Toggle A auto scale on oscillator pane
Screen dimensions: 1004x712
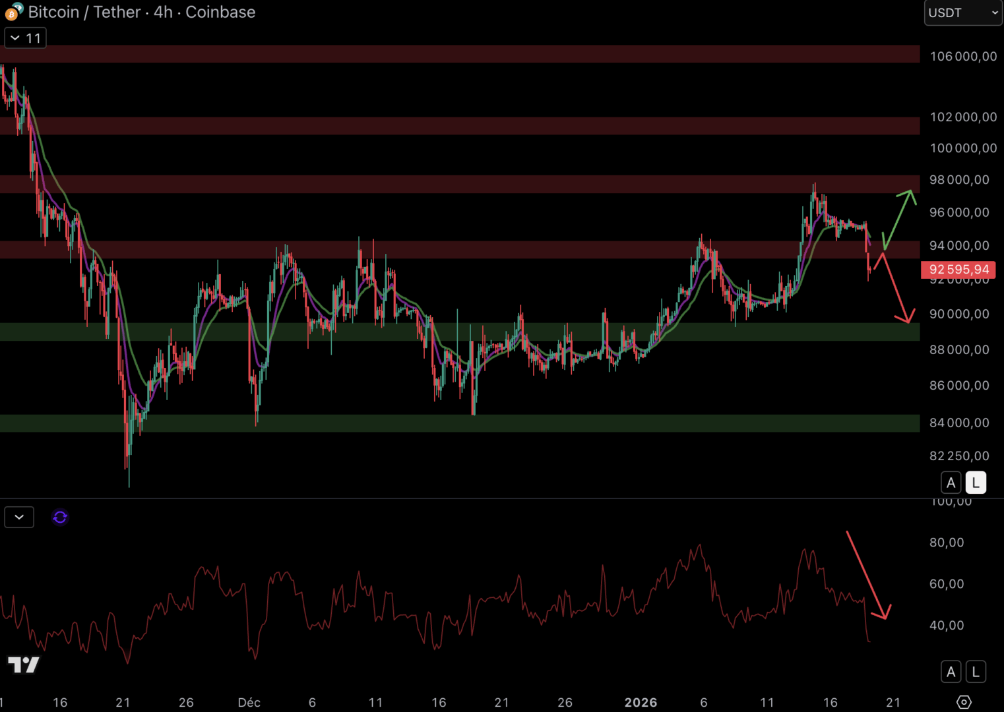(x=951, y=672)
